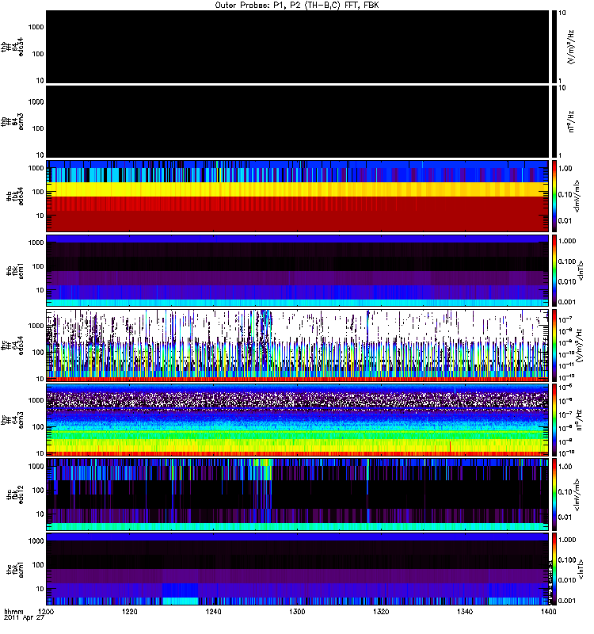
Task: Click the color bar for thc fbk scm1
Action: 554,569
